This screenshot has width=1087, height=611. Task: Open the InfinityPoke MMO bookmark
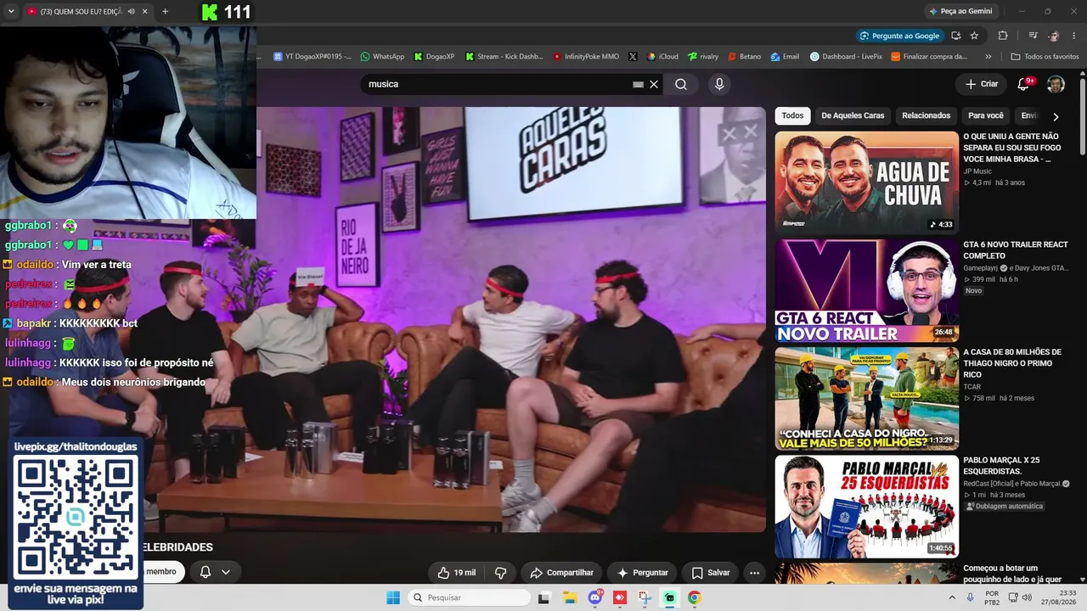586,57
